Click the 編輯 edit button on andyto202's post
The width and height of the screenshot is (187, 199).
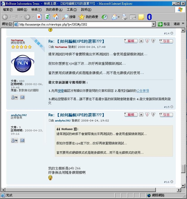pyautogui.click(x=131, y=115)
